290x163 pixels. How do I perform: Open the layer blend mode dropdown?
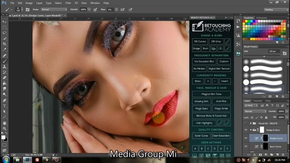255,111
